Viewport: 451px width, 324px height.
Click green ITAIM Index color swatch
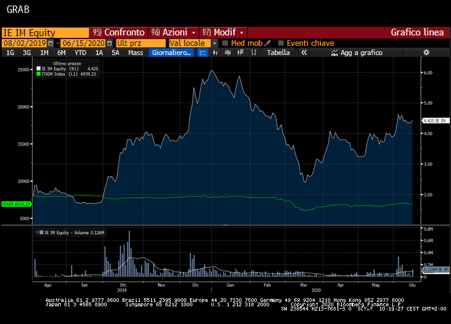(x=39, y=74)
